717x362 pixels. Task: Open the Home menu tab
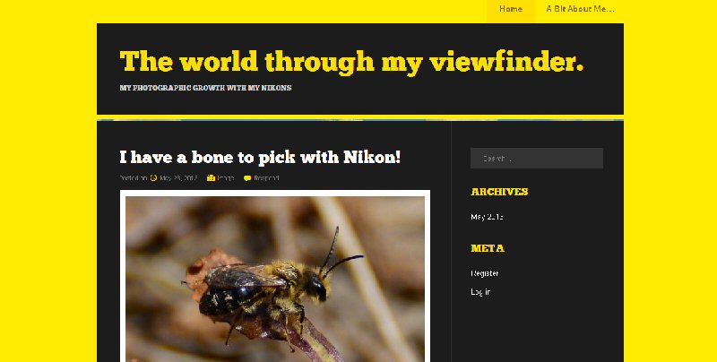511,9
